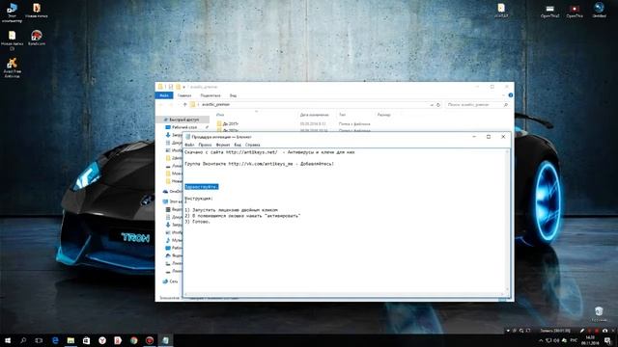Switch to Explorer's Главная ribbon tab

tap(184, 95)
